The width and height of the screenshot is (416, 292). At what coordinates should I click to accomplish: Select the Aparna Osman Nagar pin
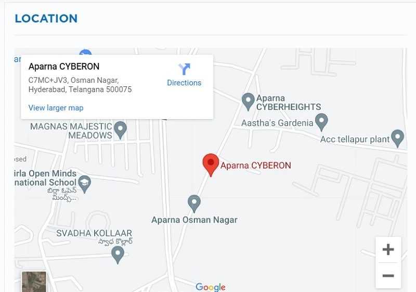(194, 204)
